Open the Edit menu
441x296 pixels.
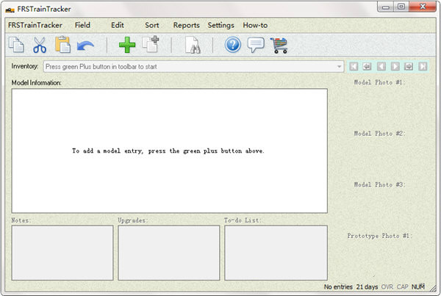[118, 25]
